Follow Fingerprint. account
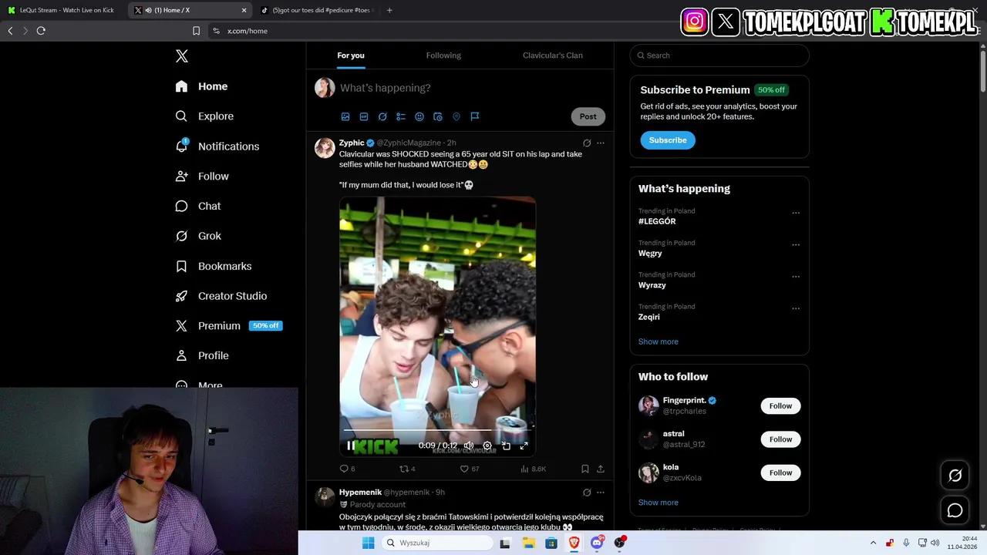987x555 pixels. coord(780,406)
